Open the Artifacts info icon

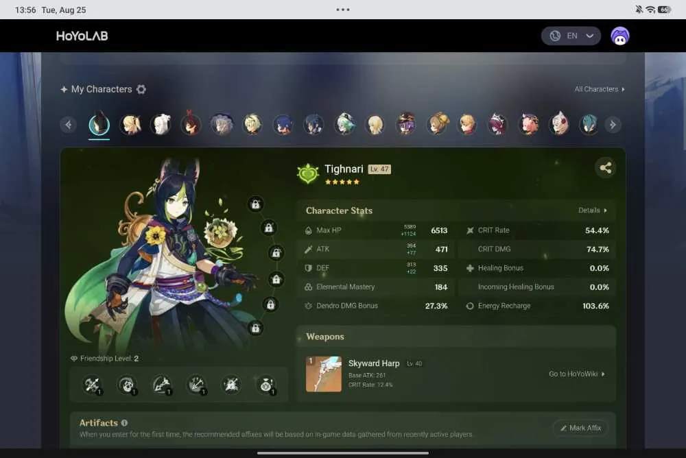tap(125, 423)
